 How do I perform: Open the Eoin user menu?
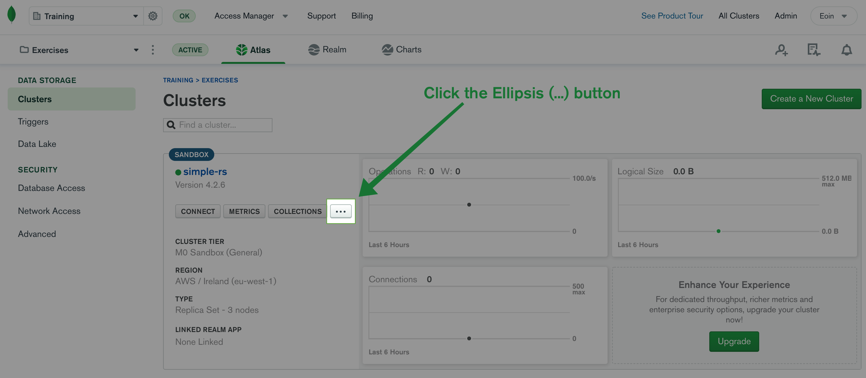tap(833, 16)
